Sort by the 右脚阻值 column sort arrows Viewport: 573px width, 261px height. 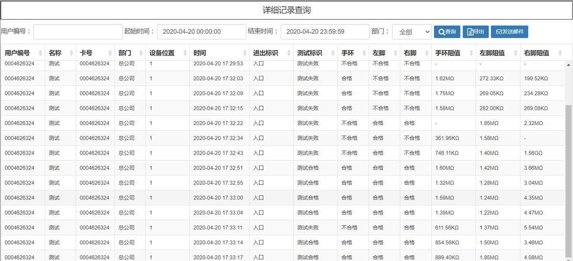(560, 53)
